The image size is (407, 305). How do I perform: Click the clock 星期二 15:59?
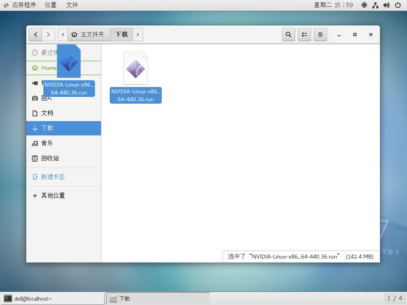point(333,5)
